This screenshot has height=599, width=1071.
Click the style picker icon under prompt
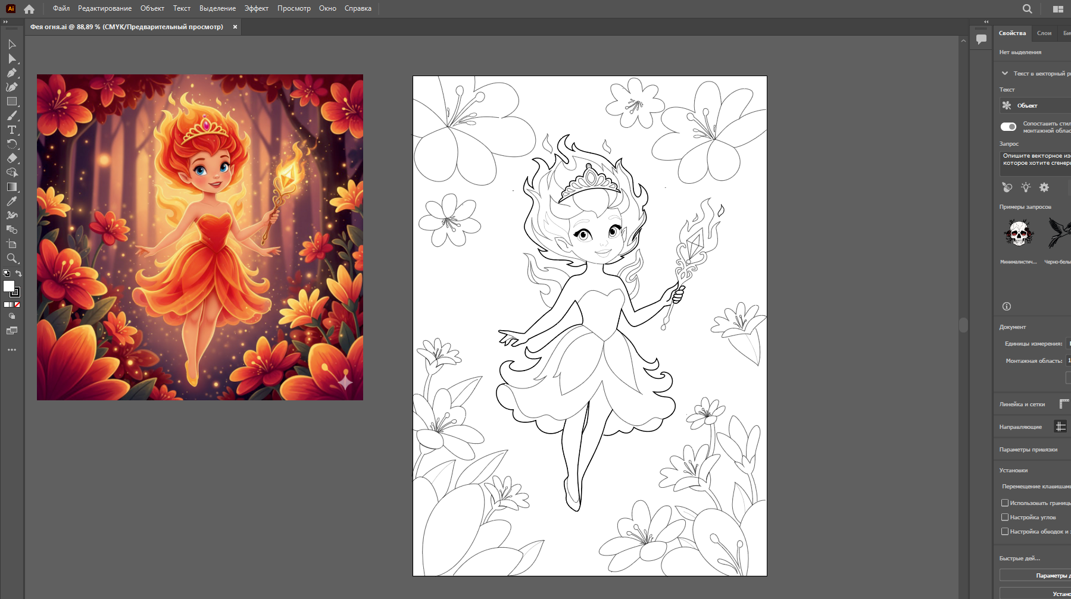(x=1007, y=187)
